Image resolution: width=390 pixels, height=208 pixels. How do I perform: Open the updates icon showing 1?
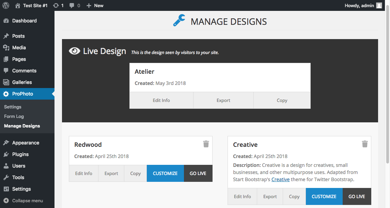pos(56,5)
